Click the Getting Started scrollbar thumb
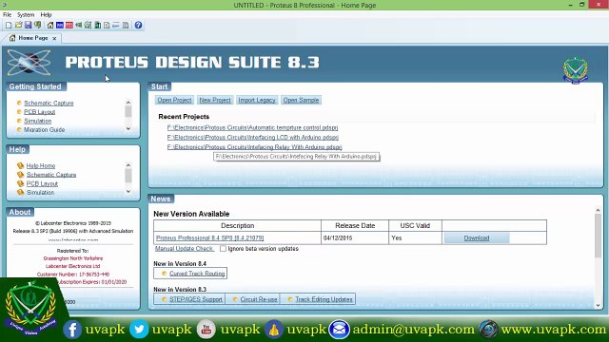This screenshot has width=609, height=342. pyautogui.click(x=128, y=111)
